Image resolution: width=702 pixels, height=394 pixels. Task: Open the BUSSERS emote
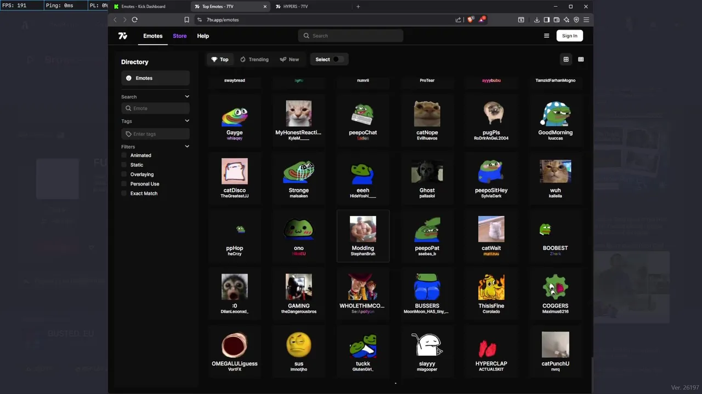(427, 293)
